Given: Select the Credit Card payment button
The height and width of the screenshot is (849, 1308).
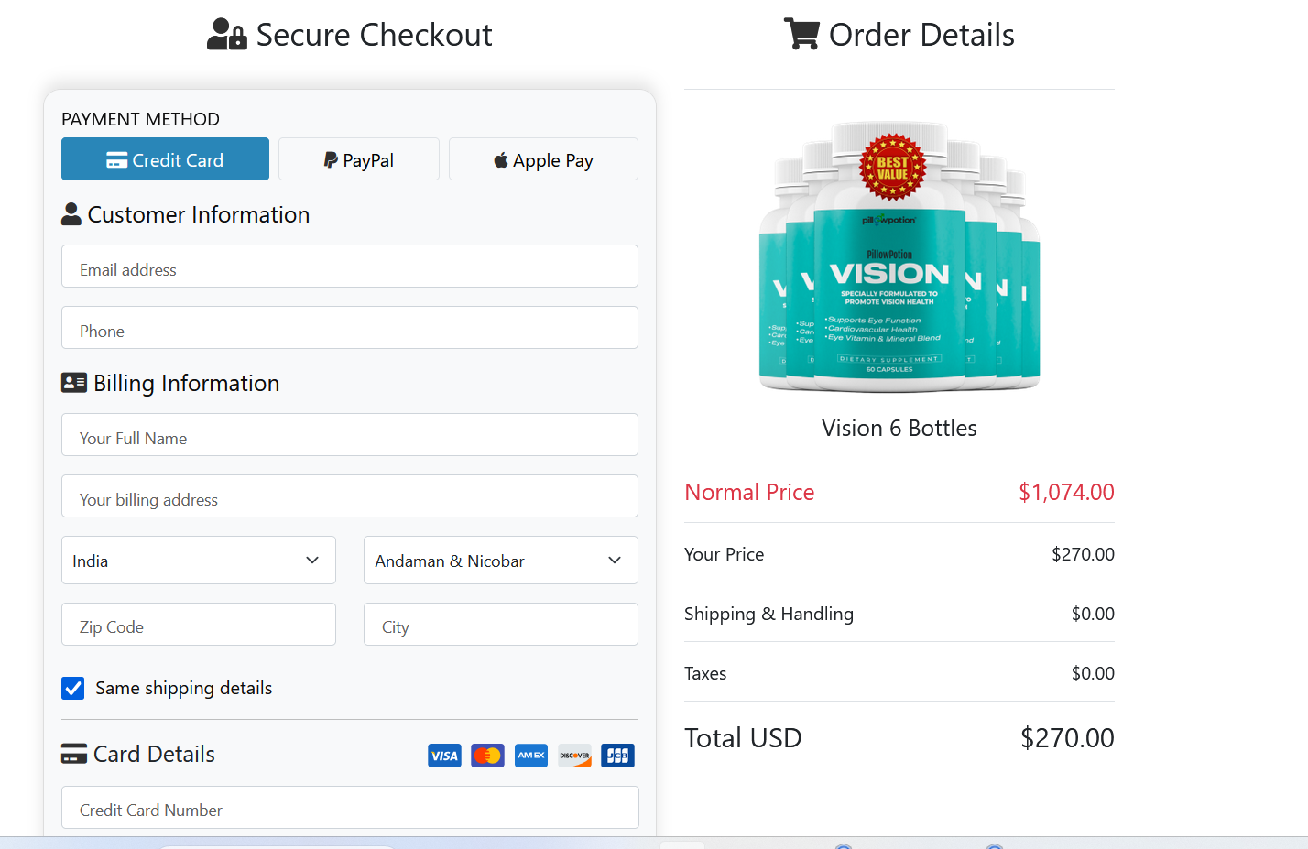Looking at the screenshot, I should coord(165,158).
